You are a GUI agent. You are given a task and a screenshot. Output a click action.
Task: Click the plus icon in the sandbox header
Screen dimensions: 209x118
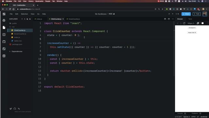tap(173, 14)
